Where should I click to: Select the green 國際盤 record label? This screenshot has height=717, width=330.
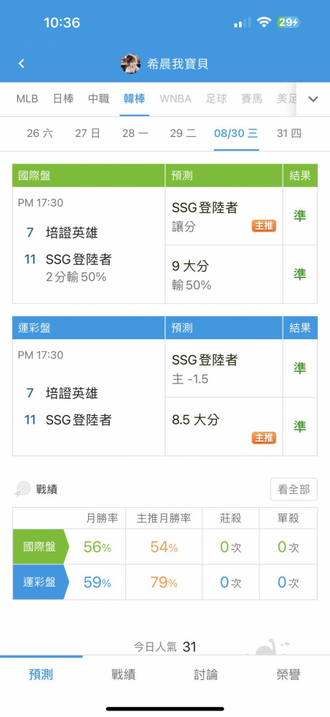coord(40,546)
